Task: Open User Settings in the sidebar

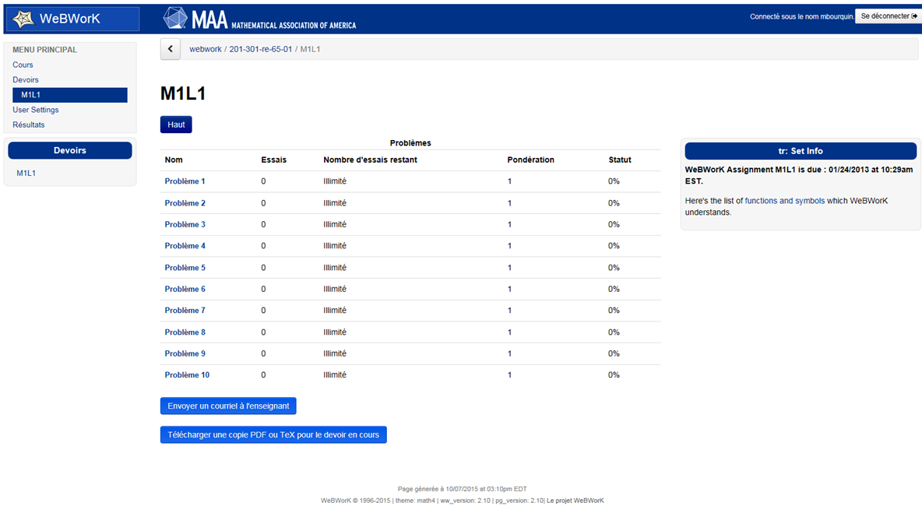Action: [x=36, y=110]
